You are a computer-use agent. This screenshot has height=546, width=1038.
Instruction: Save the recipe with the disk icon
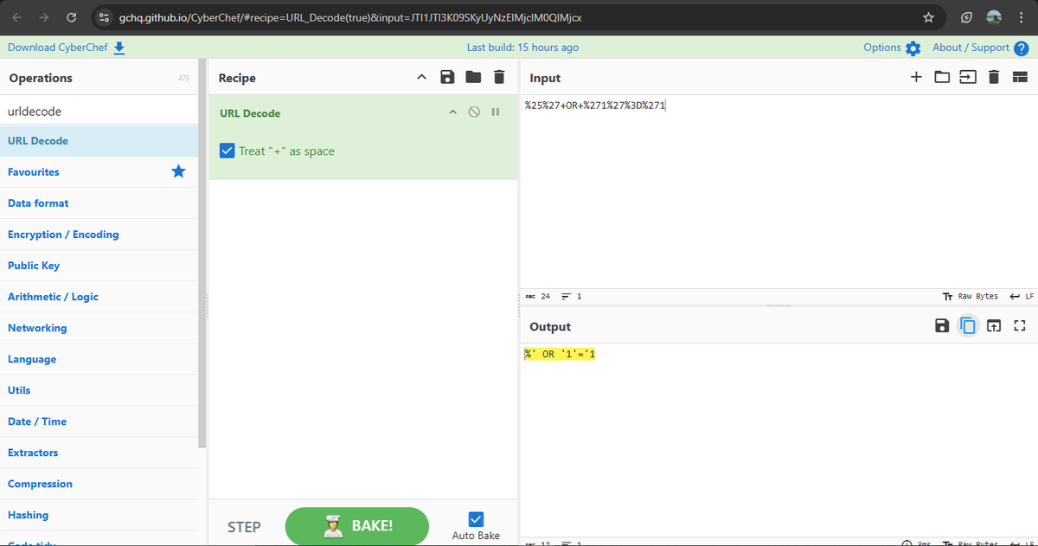(447, 78)
